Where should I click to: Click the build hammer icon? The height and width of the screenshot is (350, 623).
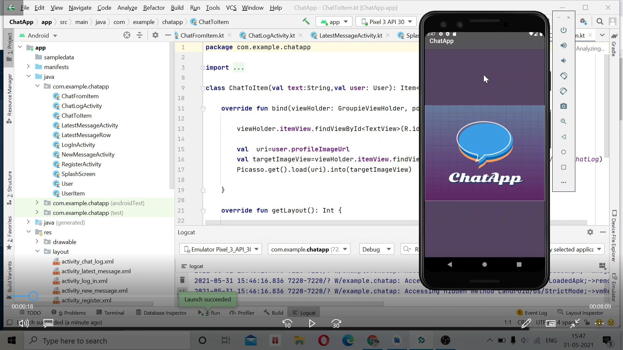click(x=306, y=22)
